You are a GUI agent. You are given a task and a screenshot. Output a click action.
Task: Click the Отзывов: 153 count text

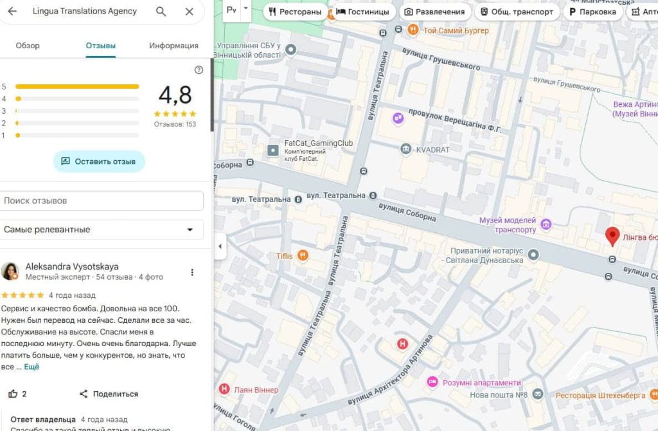[175, 124]
